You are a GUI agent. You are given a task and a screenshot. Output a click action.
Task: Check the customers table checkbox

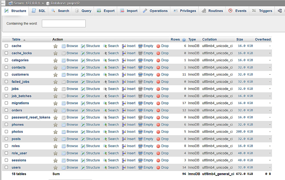tap(6, 74)
